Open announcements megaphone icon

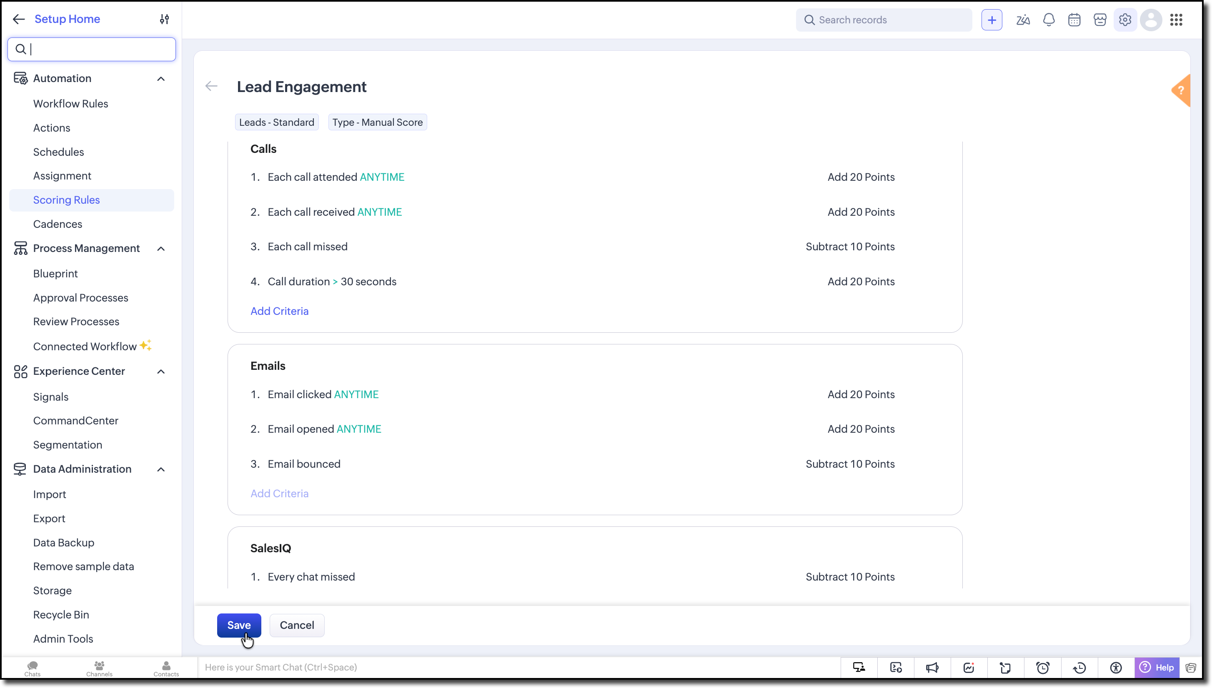click(932, 667)
